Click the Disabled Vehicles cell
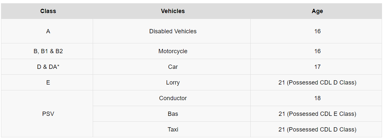The image size is (384, 139). click(x=173, y=31)
